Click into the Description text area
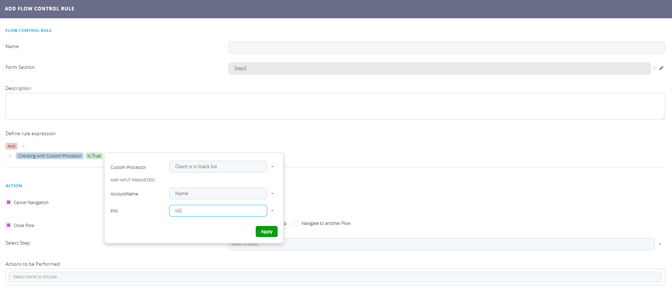The image size is (672, 293). click(335, 107)
